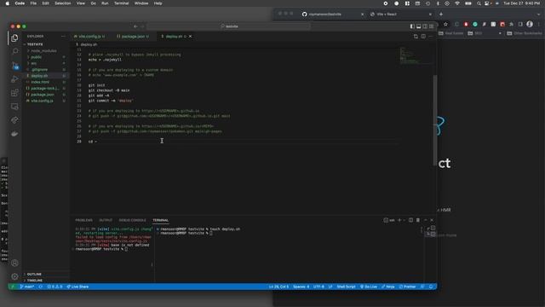
Task: Open the Selection menu in the menu bar
Action: coord(62,3)
